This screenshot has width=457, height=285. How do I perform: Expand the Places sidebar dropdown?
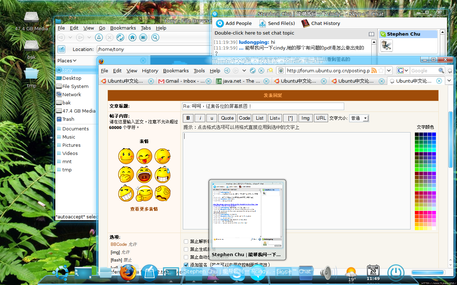[x=67, y=61]
